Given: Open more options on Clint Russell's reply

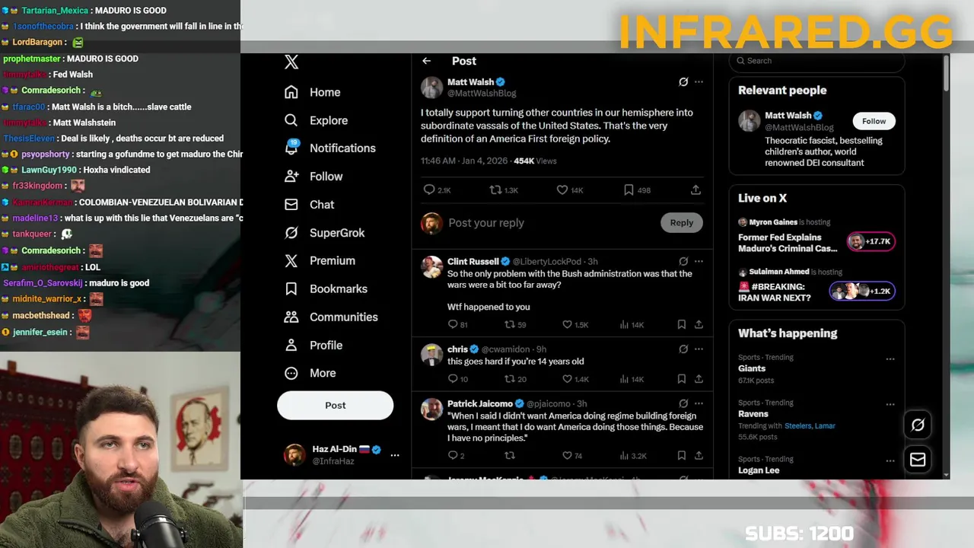Looking at the screenshot, I should [699, 261].
